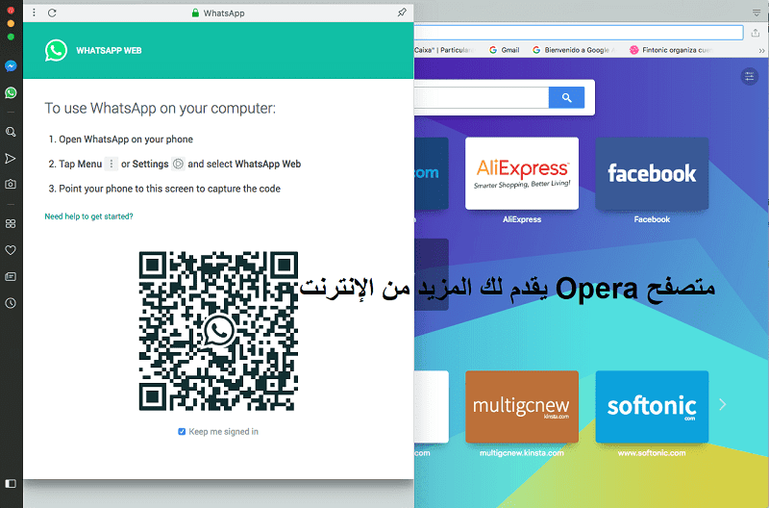Viewport: 769px width, 508px height.
Task: Click the Menu dots icon in step 2
Action: [x=112, y=164]
